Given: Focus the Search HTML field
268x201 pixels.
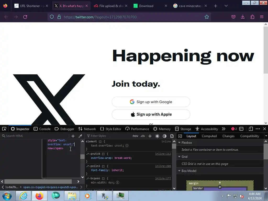Looking at the screenshot, I should [35, 136].
